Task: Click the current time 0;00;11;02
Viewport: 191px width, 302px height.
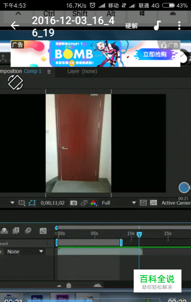Action: click(53, 203)
